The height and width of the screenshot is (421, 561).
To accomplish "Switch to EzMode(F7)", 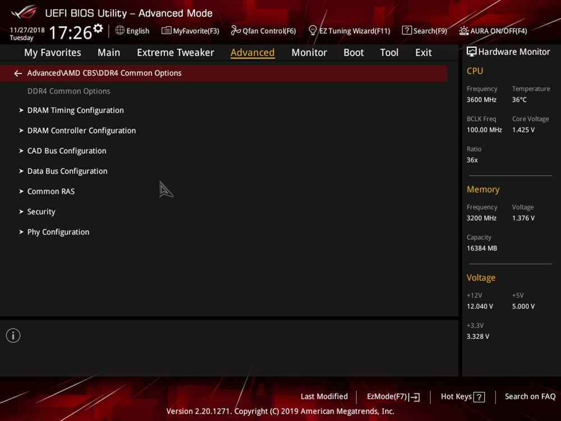I will point(387,397).
